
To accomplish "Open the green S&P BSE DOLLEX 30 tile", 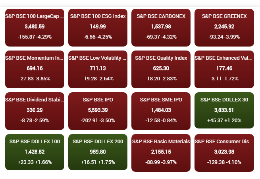I will pyautogui.click(x=224, y=110).
